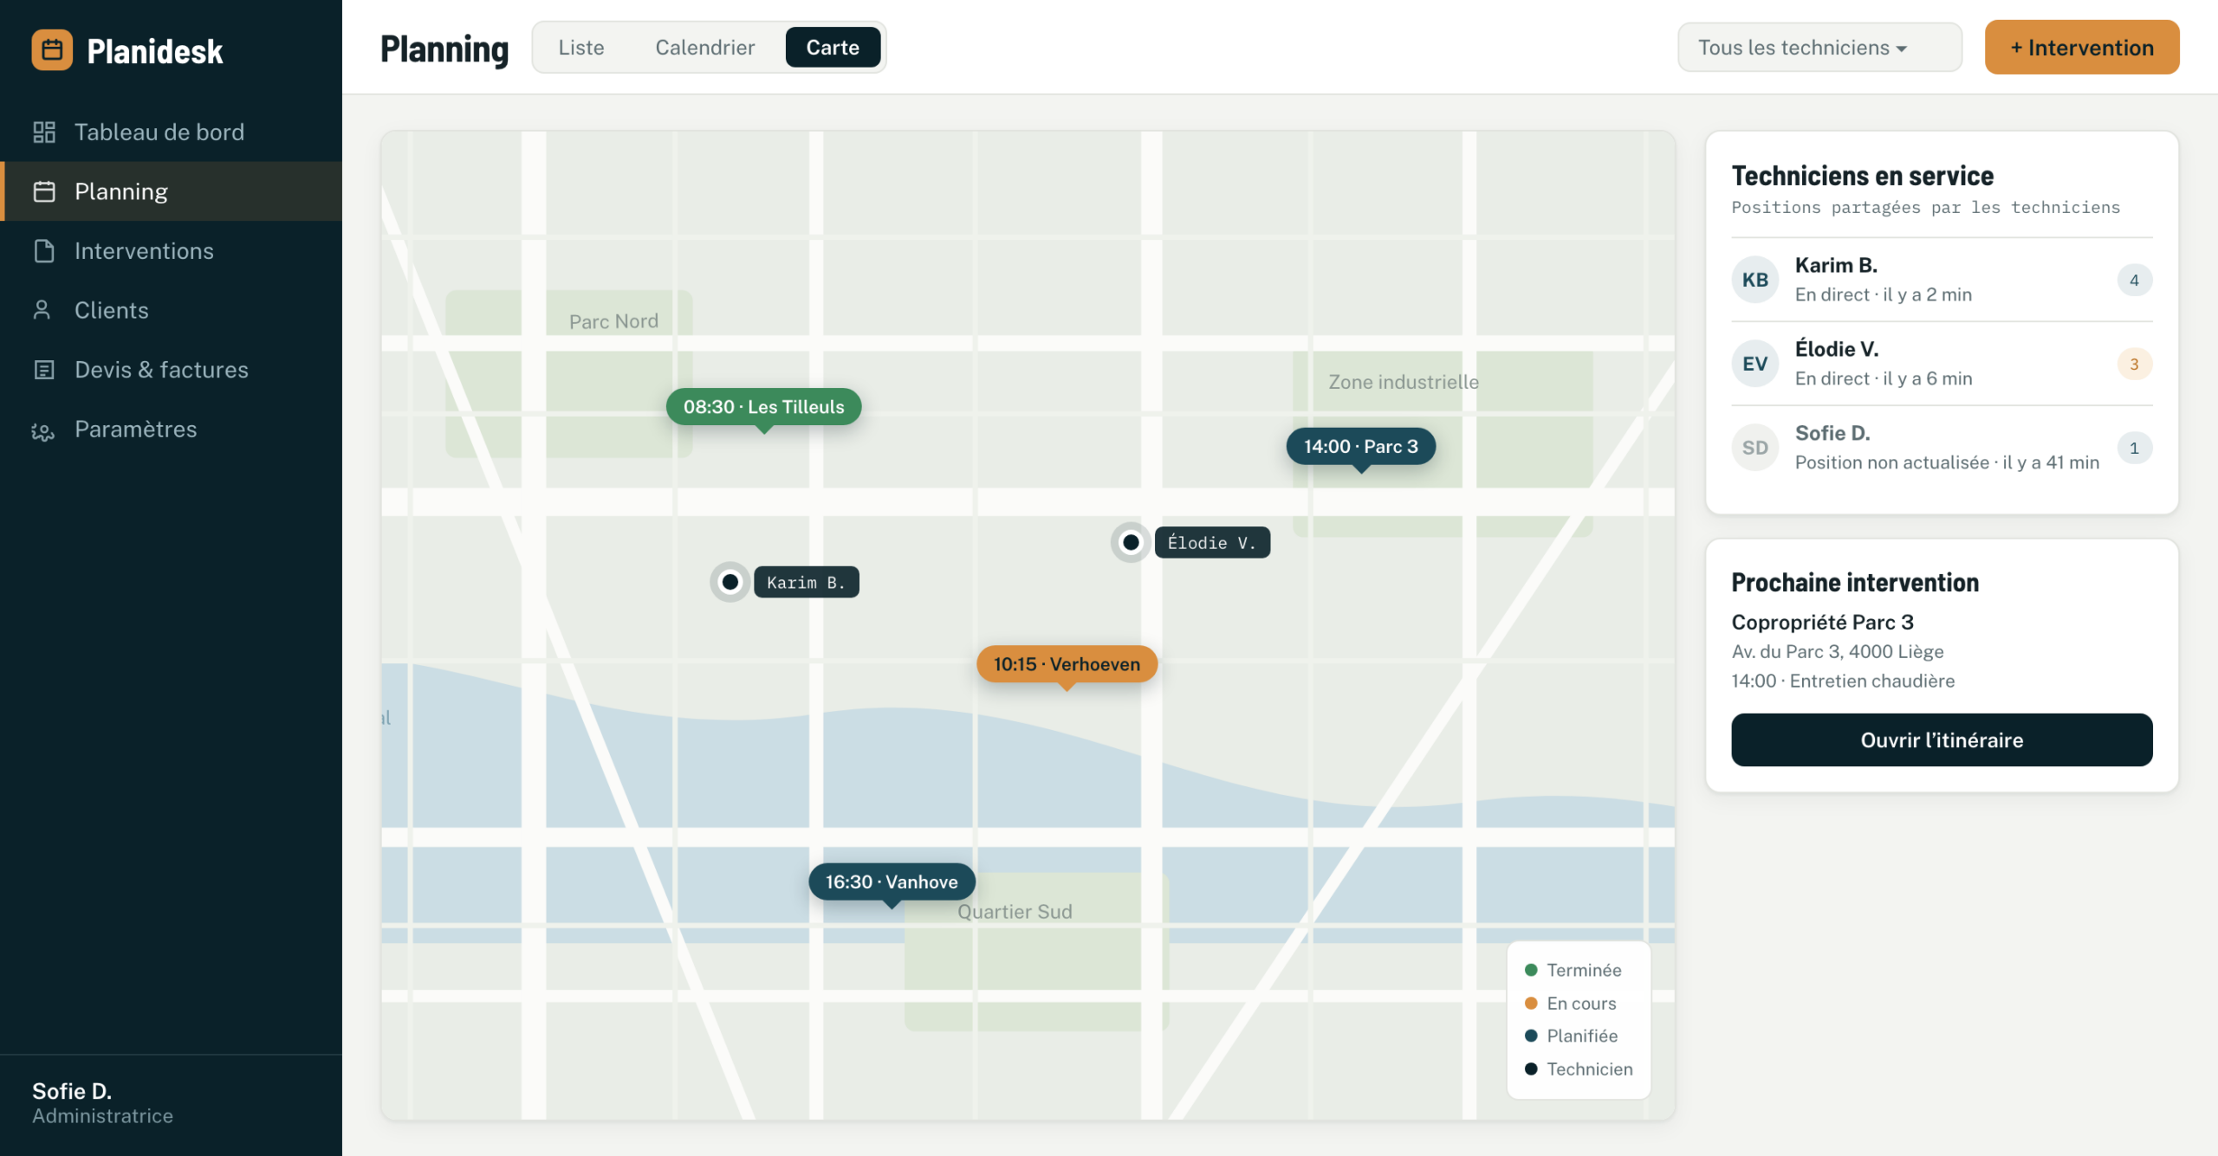Click the EV avatar for Élodie V.
2218x1156 pixels.
click(x=1754, y=364)
